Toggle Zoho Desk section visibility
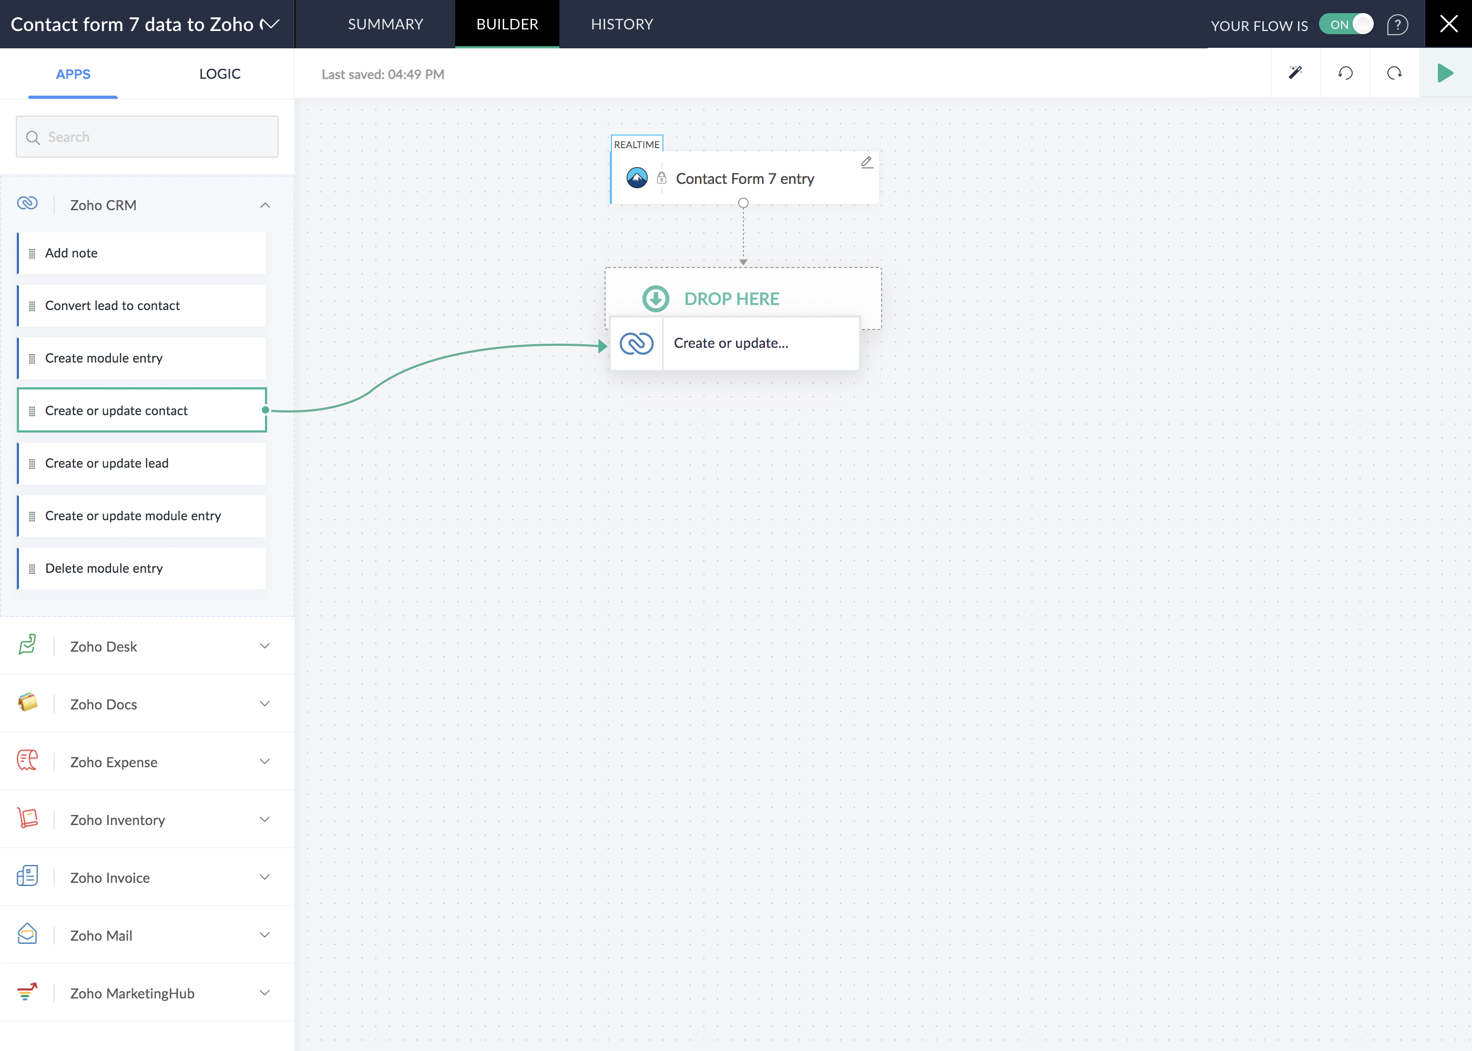The width and height of the screenshot is (1472, 1051). point(264,645)
